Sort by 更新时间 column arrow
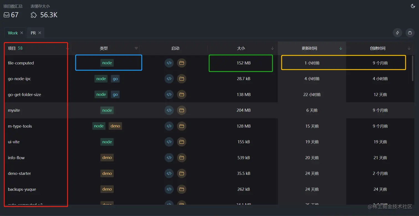 pyautogui.click(x=341, y=48)
